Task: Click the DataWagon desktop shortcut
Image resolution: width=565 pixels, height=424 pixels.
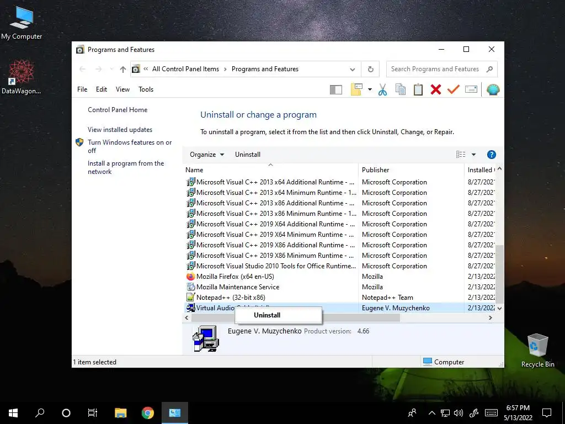Action: coord(22,77)
